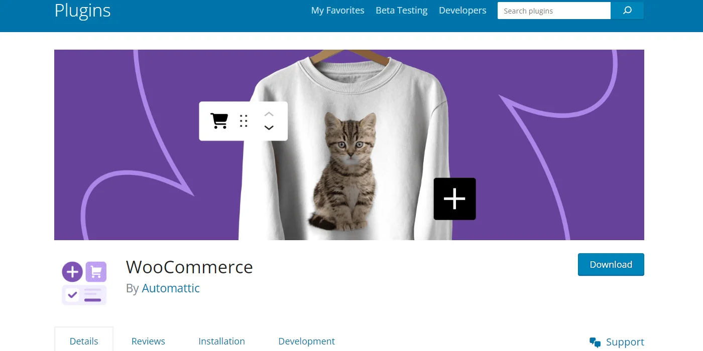
Task: Click the move up chevron in banner
Action: (269, 114)
